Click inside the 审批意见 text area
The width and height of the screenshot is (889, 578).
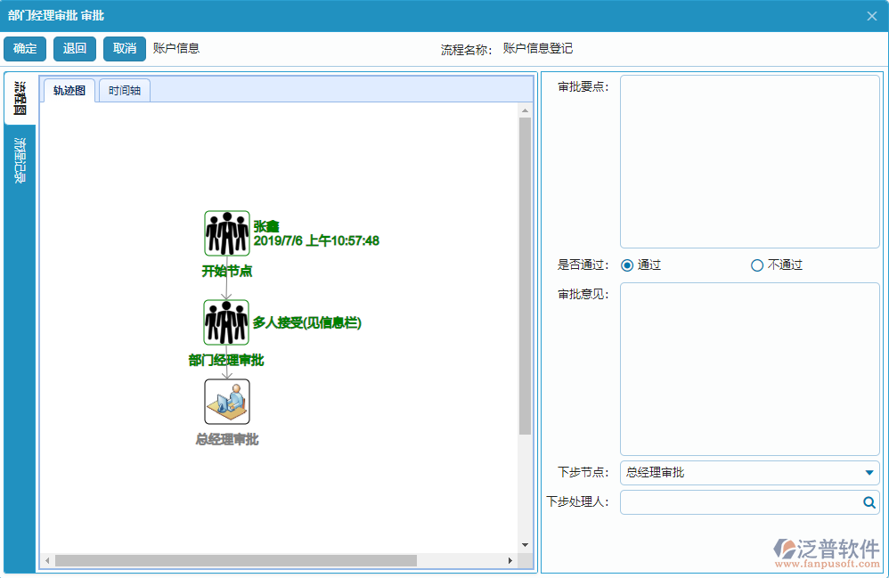tap(748, 369)
